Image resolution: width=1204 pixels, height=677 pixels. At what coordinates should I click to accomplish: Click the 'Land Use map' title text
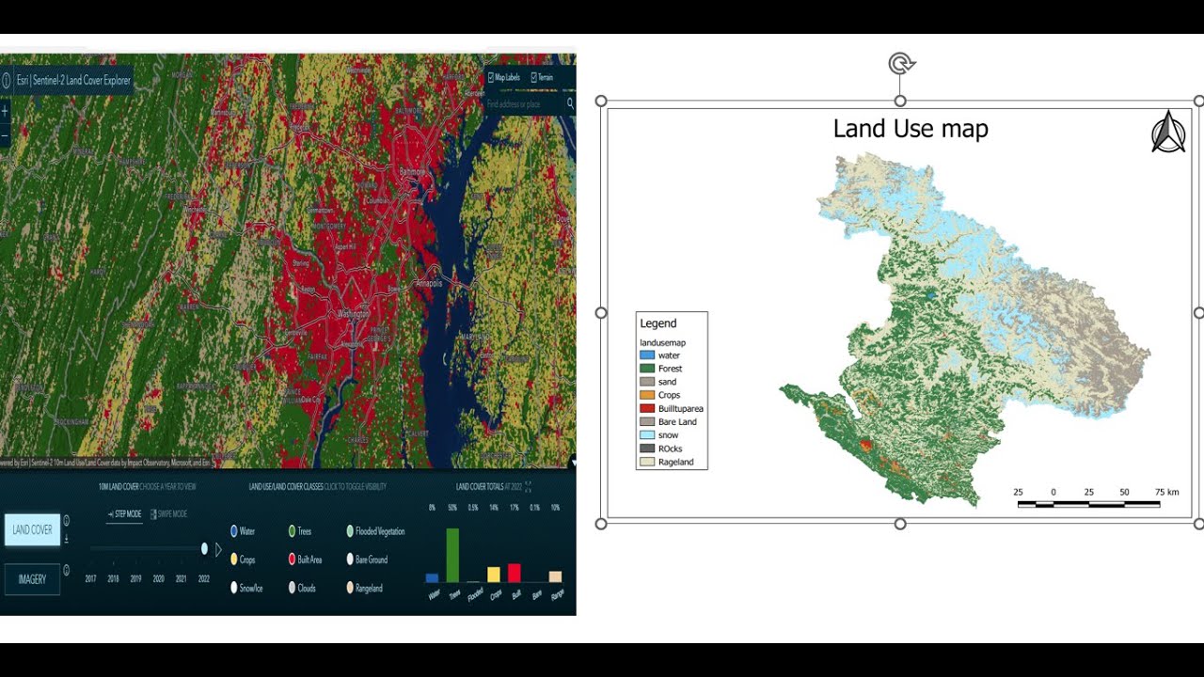pyautogui.click(x=911, y=129)
